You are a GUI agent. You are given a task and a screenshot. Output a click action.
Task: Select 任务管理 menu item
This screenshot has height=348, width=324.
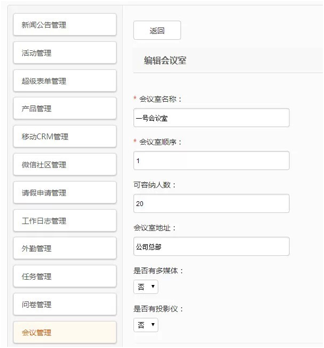point(65,276)
